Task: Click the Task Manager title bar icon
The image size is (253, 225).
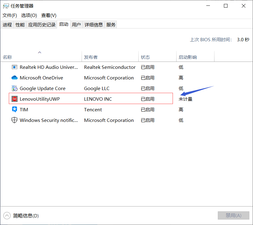Action: pos(6,6)
